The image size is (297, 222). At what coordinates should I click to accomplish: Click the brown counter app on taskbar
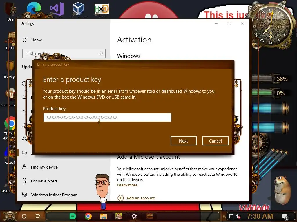coord(150,216)
